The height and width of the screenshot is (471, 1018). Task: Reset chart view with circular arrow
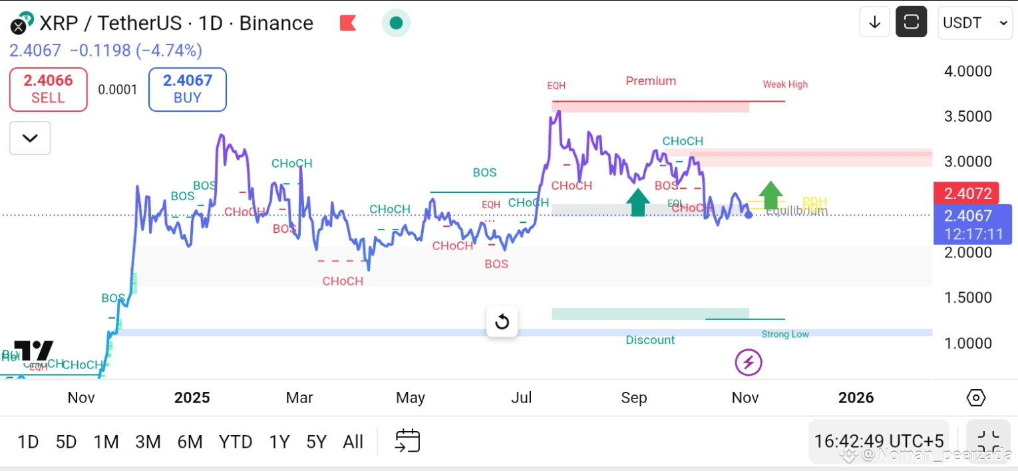click(x=502, y=323)
